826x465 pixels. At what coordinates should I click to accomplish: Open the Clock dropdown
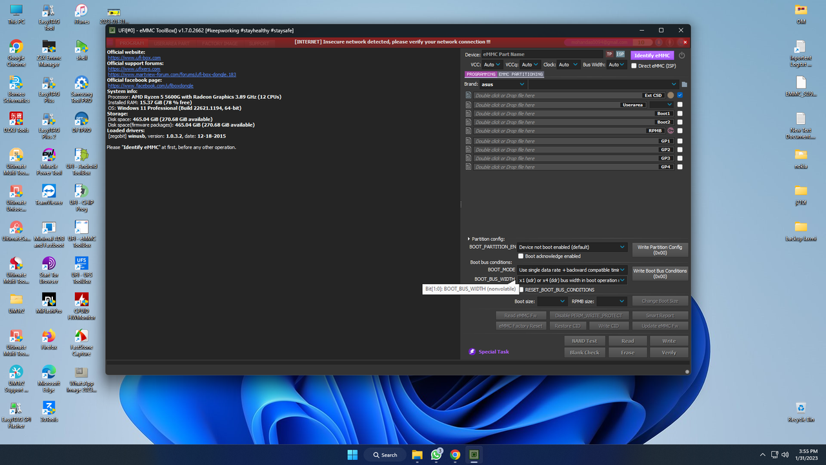(x=569, y=65)
